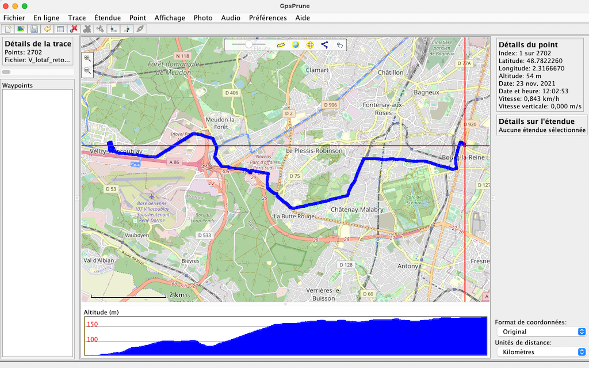The width and height of the screenshot is (589, 368).
Task: Click the Altitude (m) chart label
Action: tap(101, 312)
